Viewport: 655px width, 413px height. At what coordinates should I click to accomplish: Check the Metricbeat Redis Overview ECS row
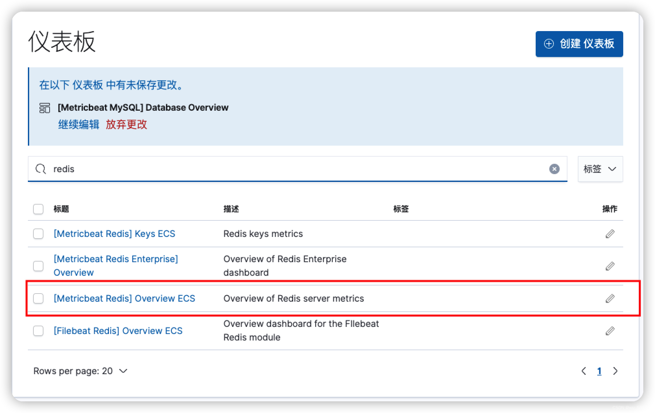(38, 298)
